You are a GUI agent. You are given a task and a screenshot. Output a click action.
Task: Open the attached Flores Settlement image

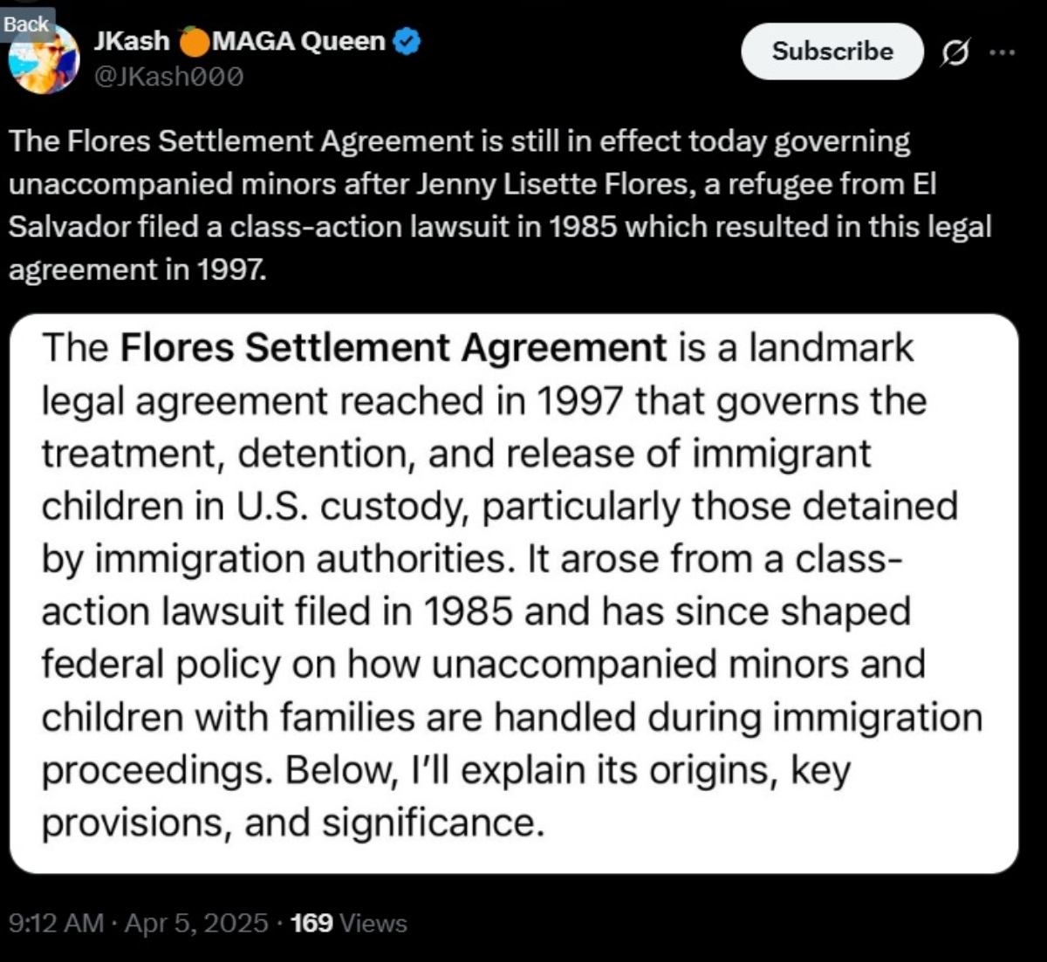[514, 594]
